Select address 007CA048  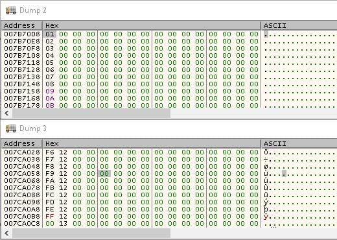pyautogui.click(x=22, y=167)
